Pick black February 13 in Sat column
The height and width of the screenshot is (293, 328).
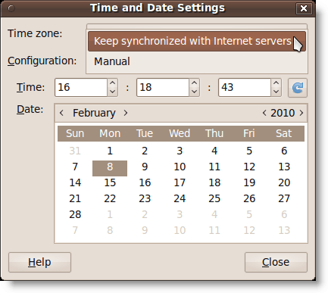click(x=284, y=167)
